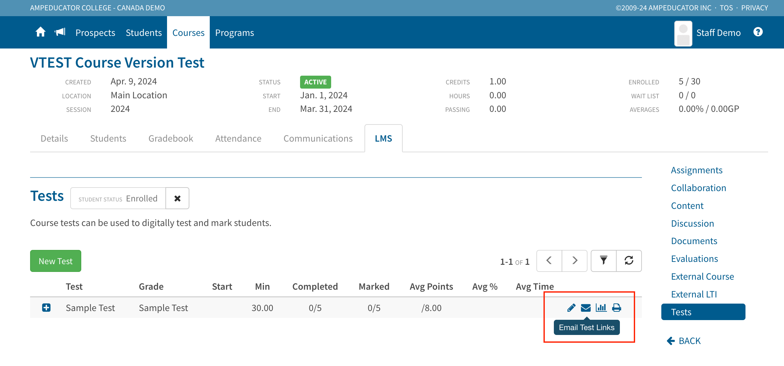The image size is (784, 366).
Task: Expand the Sample Test row
Action: pos(46,307)
